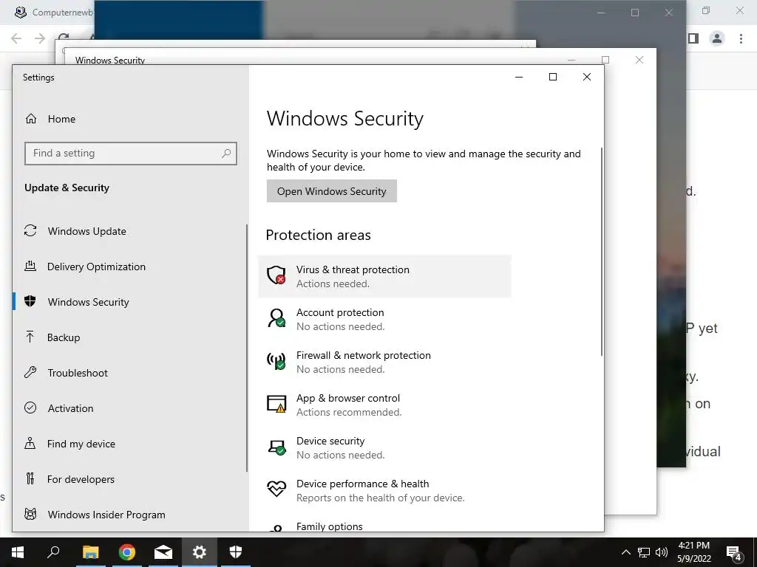Click the Open Windows Security button
757x567 pixels.
[x=332, y=191]
